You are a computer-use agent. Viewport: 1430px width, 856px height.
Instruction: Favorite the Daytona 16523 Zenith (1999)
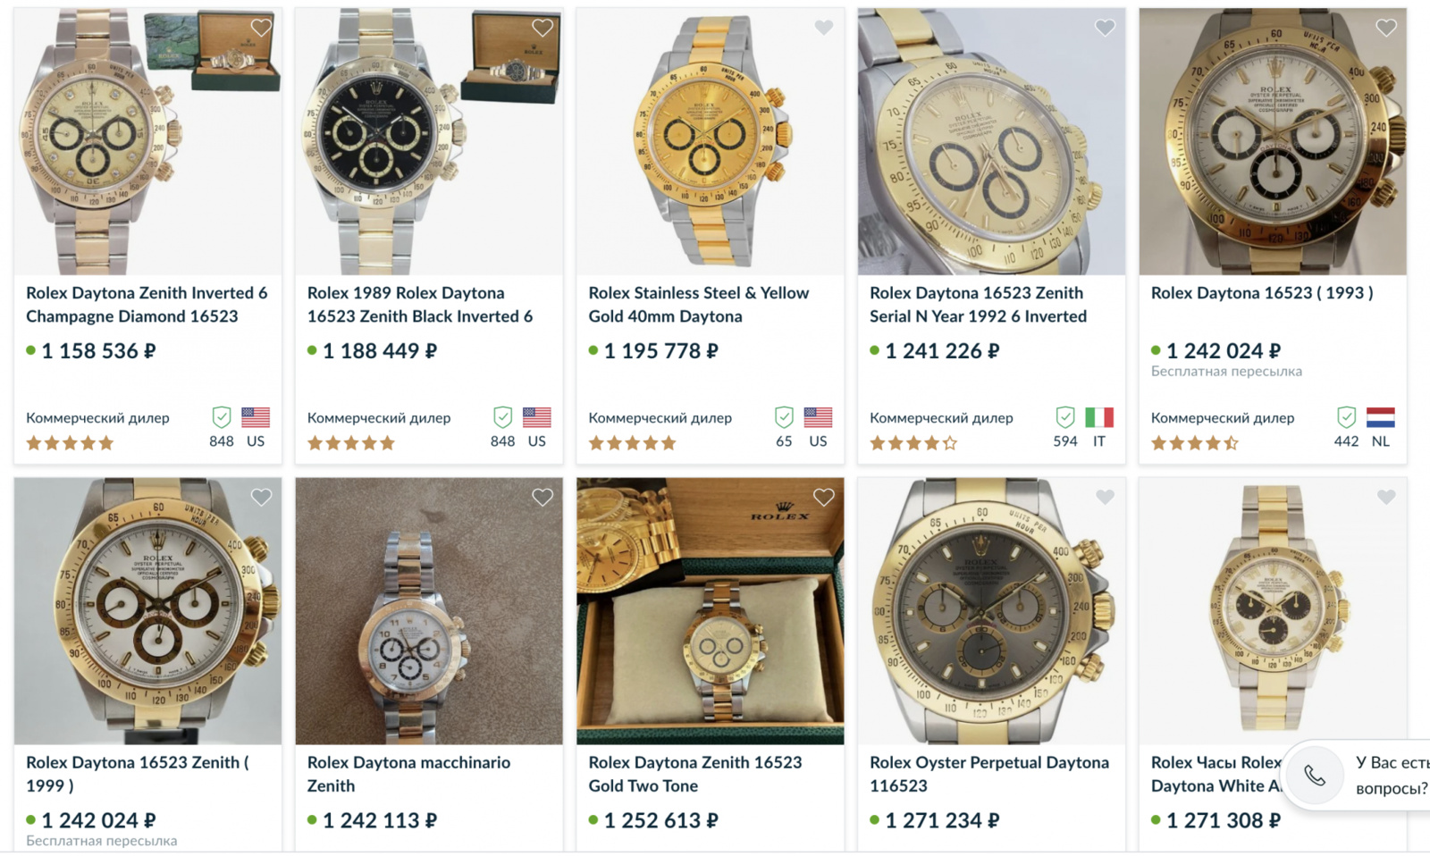click(x=261, y=497)
